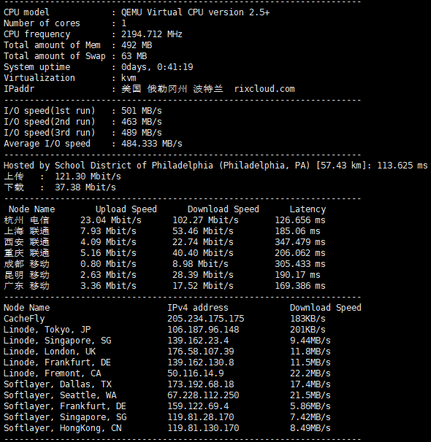Click the School District of Philadelphia host text
Screen dimensions: 431x442
(134, 166)
